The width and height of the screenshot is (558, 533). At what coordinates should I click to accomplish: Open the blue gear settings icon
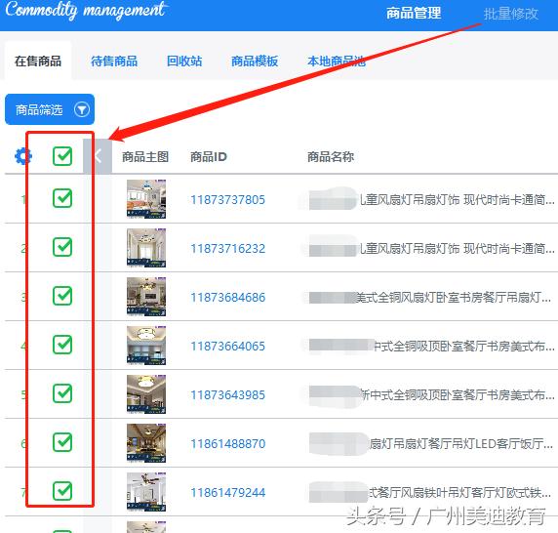23,156
